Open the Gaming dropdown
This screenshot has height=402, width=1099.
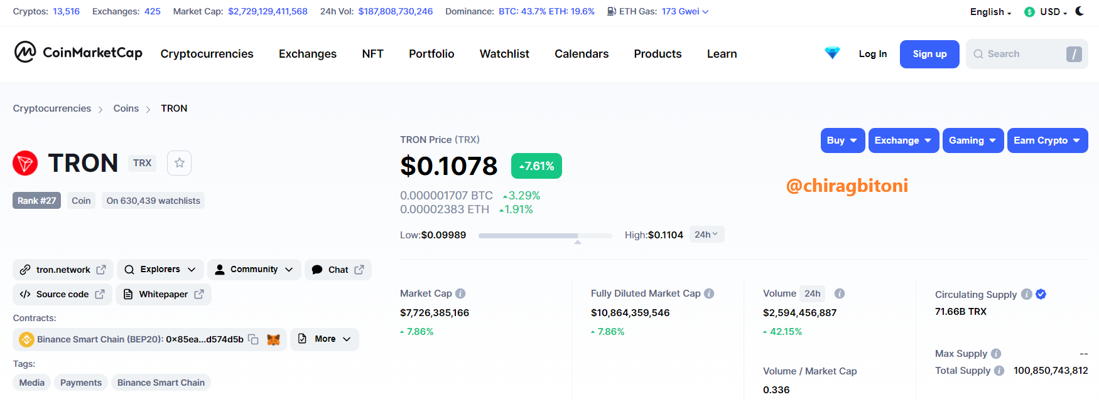tap(973, 140)
